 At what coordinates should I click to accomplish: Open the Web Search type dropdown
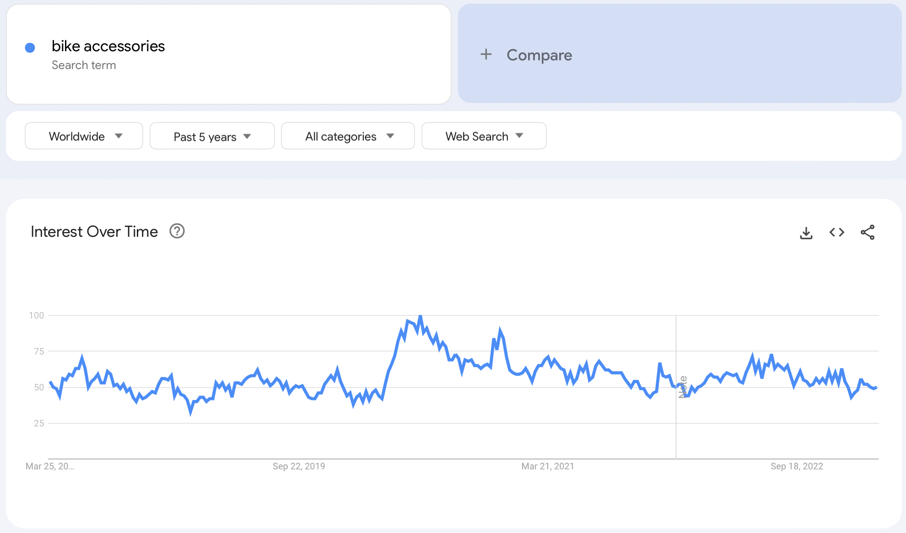pos(484,136)
